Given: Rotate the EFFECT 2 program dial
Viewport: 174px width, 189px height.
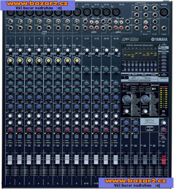Looking at the screenshot, I should (145, 99).
